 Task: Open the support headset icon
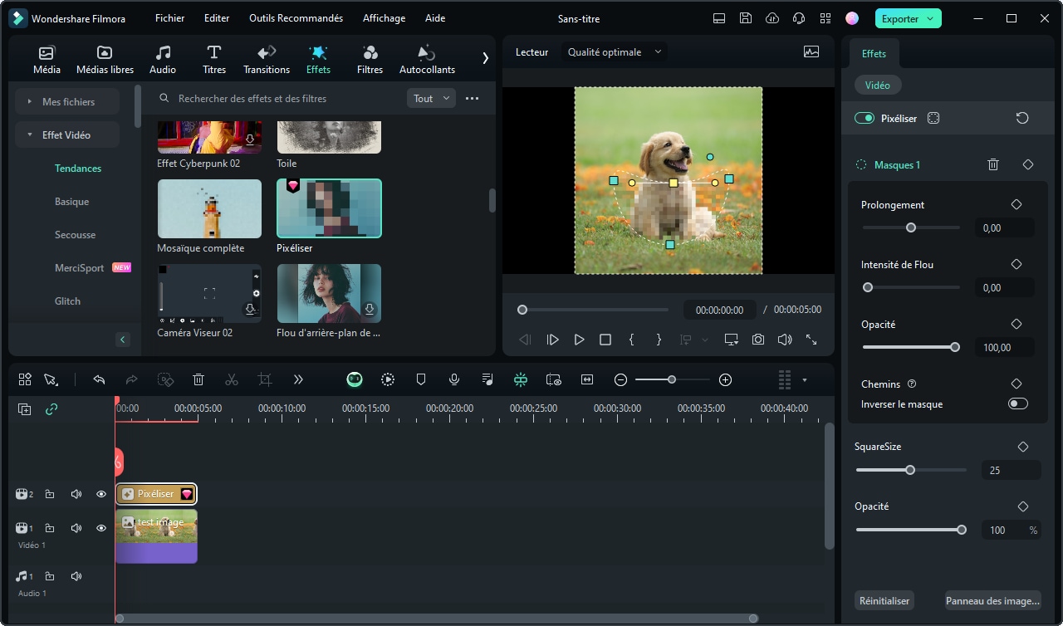coord(799,18)
